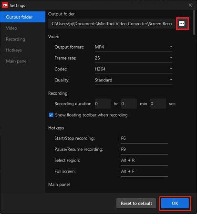Select the Output folder sidebar tab
The image size is (197, 214).
23,17
